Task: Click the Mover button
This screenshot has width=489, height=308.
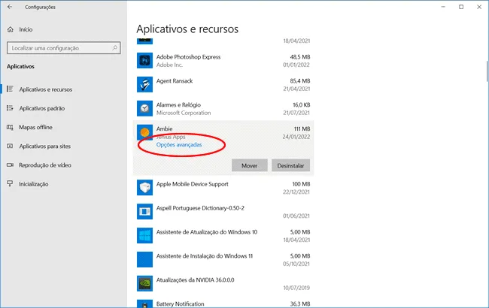Action: [x=250, y=165]
